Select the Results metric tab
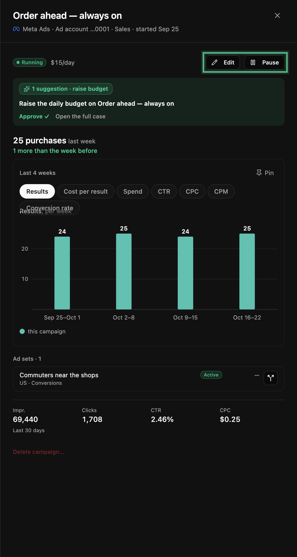The image size is (297, 557). (x=37, y=191)
